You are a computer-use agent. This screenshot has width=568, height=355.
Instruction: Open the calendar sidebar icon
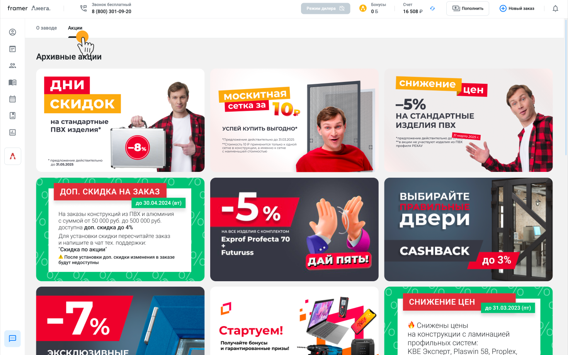click(x=12, y=99)
